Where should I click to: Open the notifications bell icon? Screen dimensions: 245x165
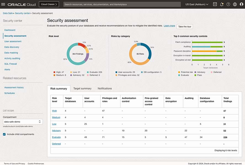point(222,4)
